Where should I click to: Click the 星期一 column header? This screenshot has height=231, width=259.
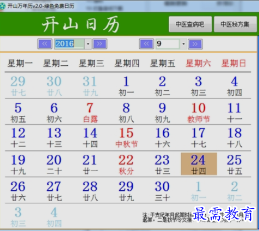(x=20, y=63)
